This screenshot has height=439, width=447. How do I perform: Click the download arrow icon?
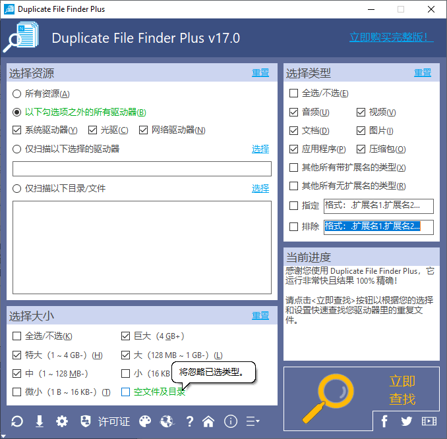[x=40, y=421]
